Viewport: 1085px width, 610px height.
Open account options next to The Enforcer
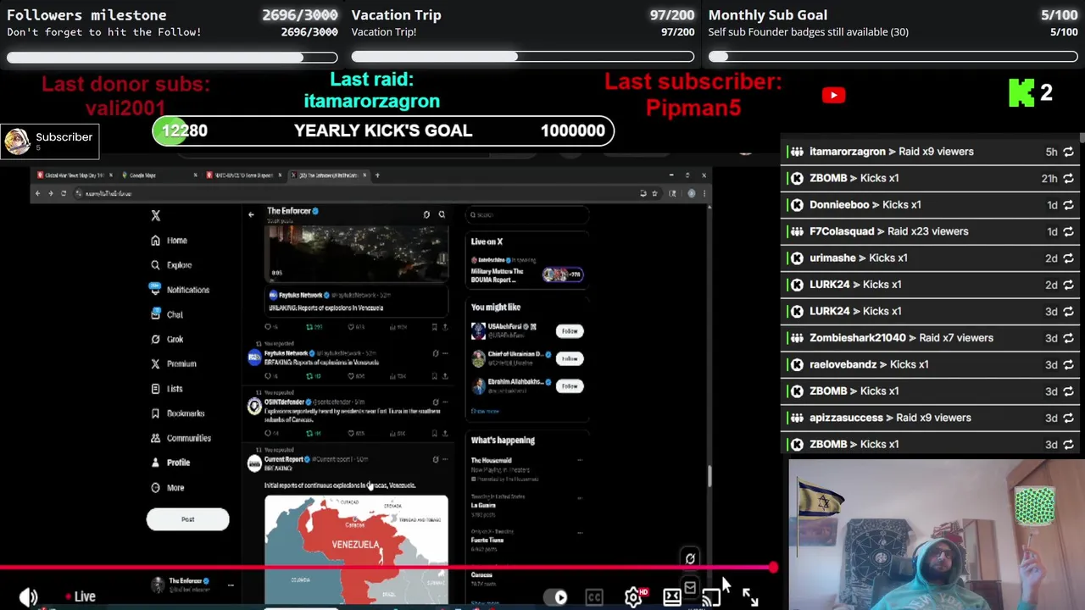point(231,585)
